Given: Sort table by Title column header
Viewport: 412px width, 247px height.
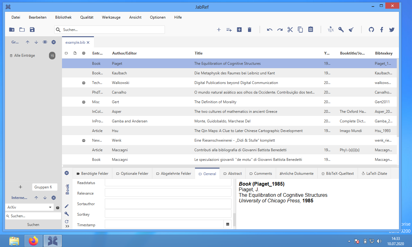Looking at the screenshot, I should click(198, 53).
